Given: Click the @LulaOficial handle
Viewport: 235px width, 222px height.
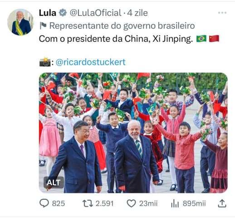Looking at the screenshot, I should [x=95, y=13].
